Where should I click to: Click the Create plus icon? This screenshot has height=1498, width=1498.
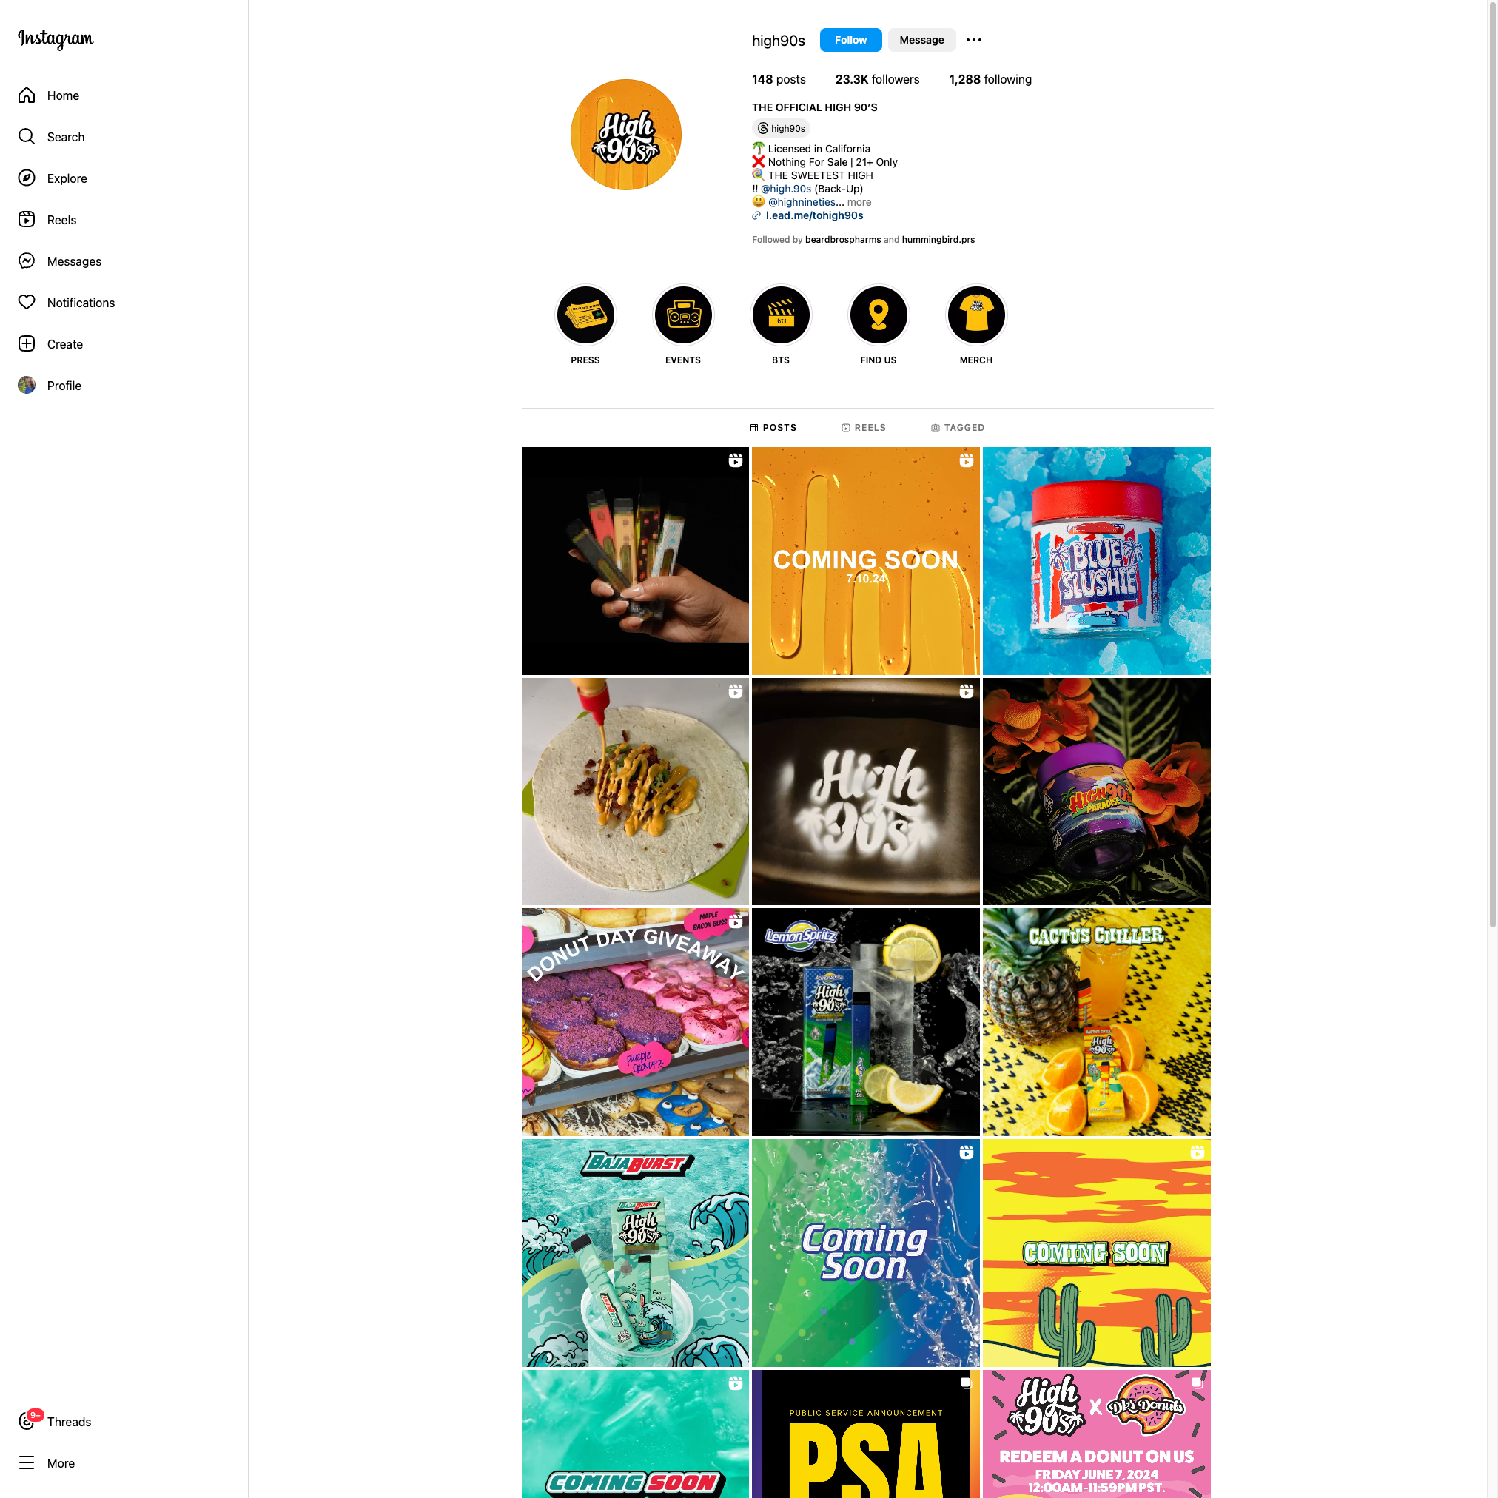(27, 344)
